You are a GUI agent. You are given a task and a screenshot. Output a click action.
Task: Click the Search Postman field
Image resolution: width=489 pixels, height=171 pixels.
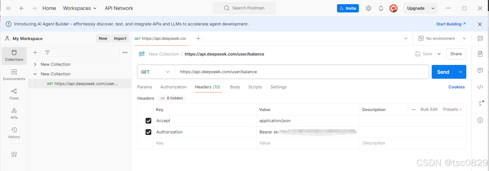(x=244, y=8)
